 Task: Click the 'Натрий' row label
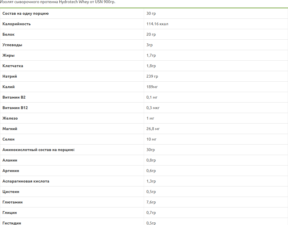pos(10,77)
